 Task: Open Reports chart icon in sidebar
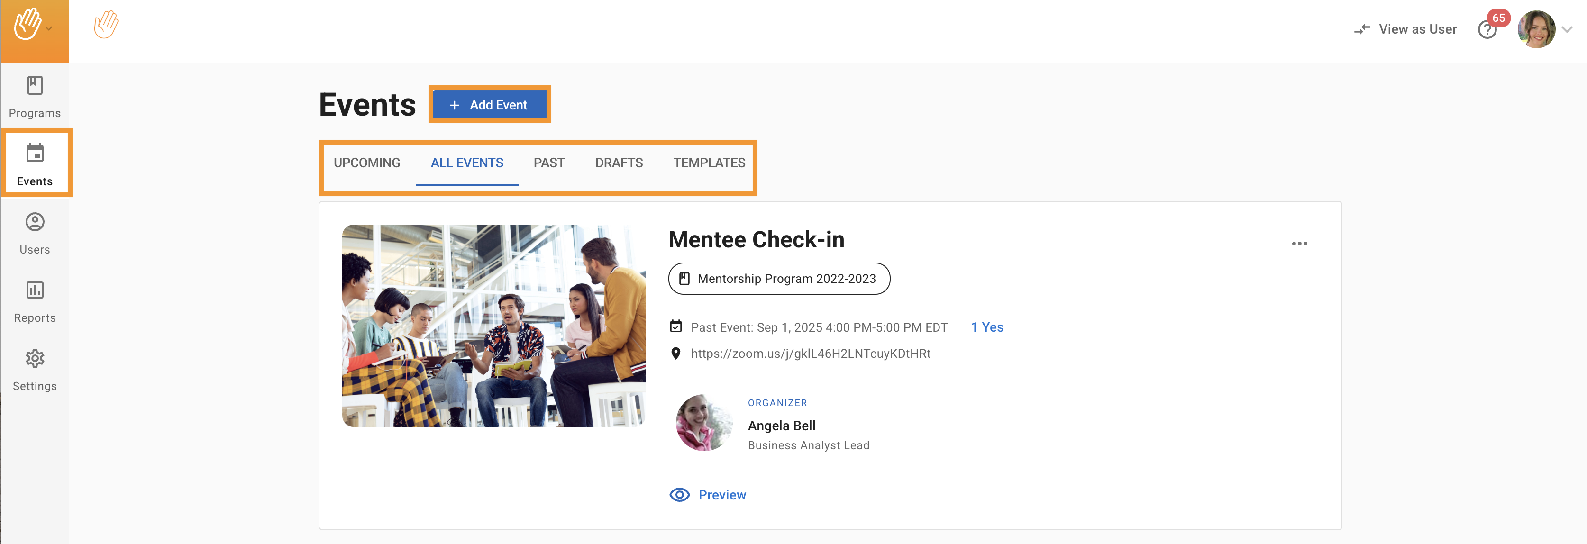click(x=35, y=290)
